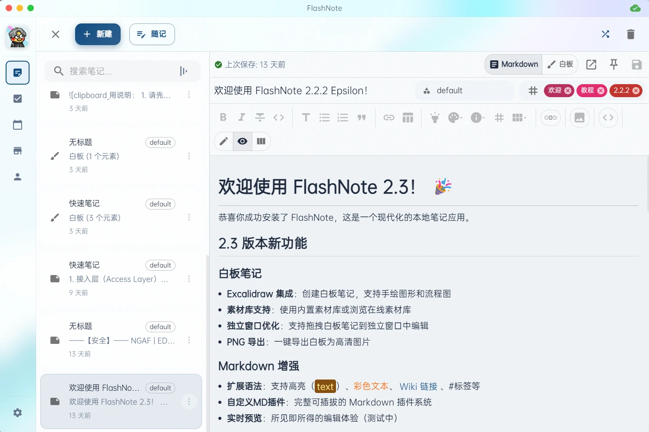Open grid layout dropdown in toolbar

[519, 118]
